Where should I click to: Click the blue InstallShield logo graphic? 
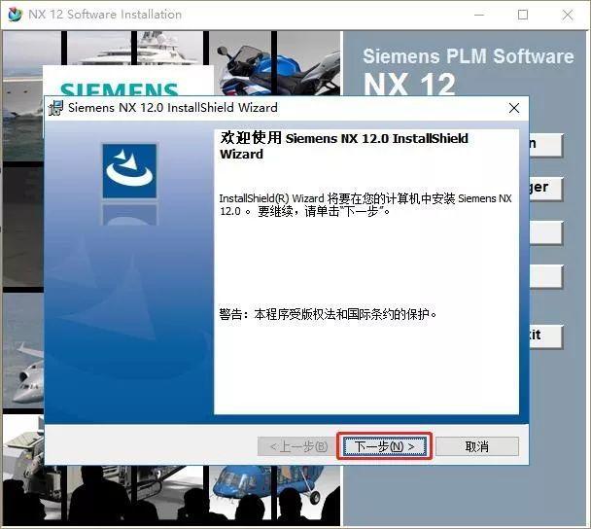[x=129, y=171]
